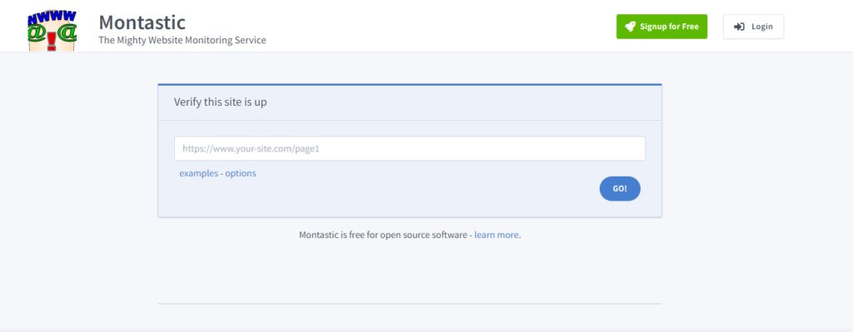Click the sign-in arrow icon beside Login
Image resolution: width=853 pixels, height=332 pixels.
click(739, 27)
